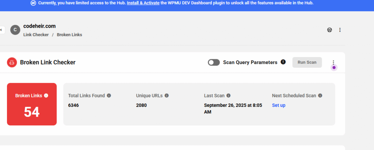Click the Unique URLs info icon
Screen dimensions: 374x150
point(167,95)
